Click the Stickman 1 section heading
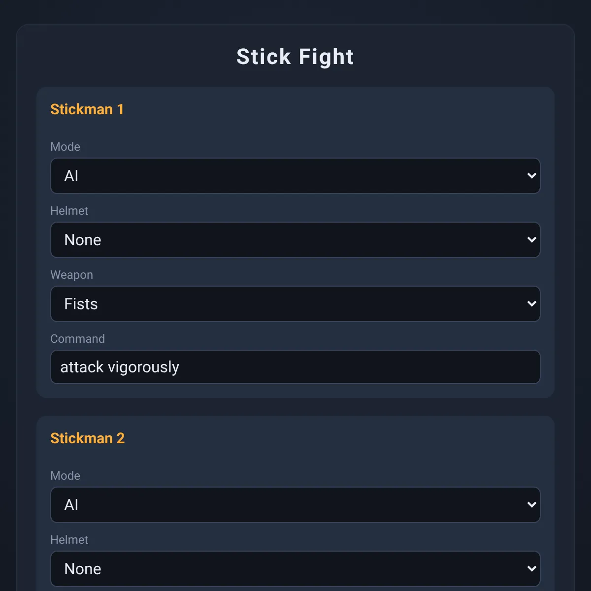 (x=87, y=109)
